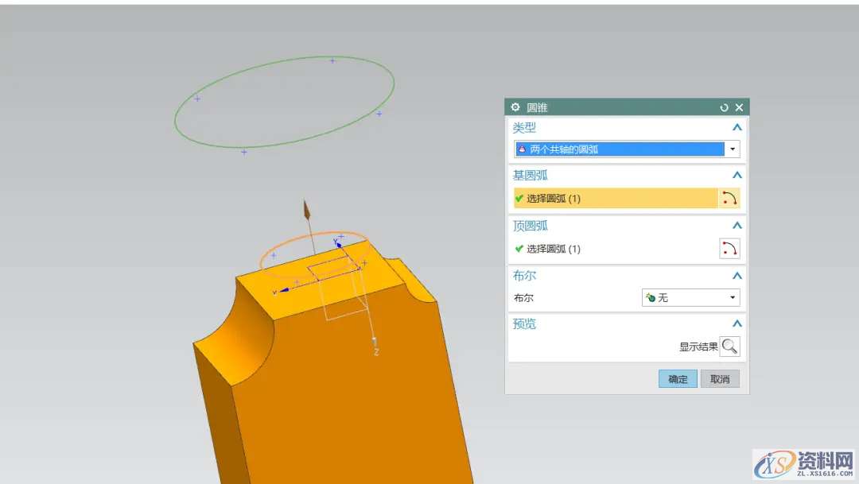Click the base arc selection icon
The width and height of the screenshot is (859, 484).
[729, 199]
